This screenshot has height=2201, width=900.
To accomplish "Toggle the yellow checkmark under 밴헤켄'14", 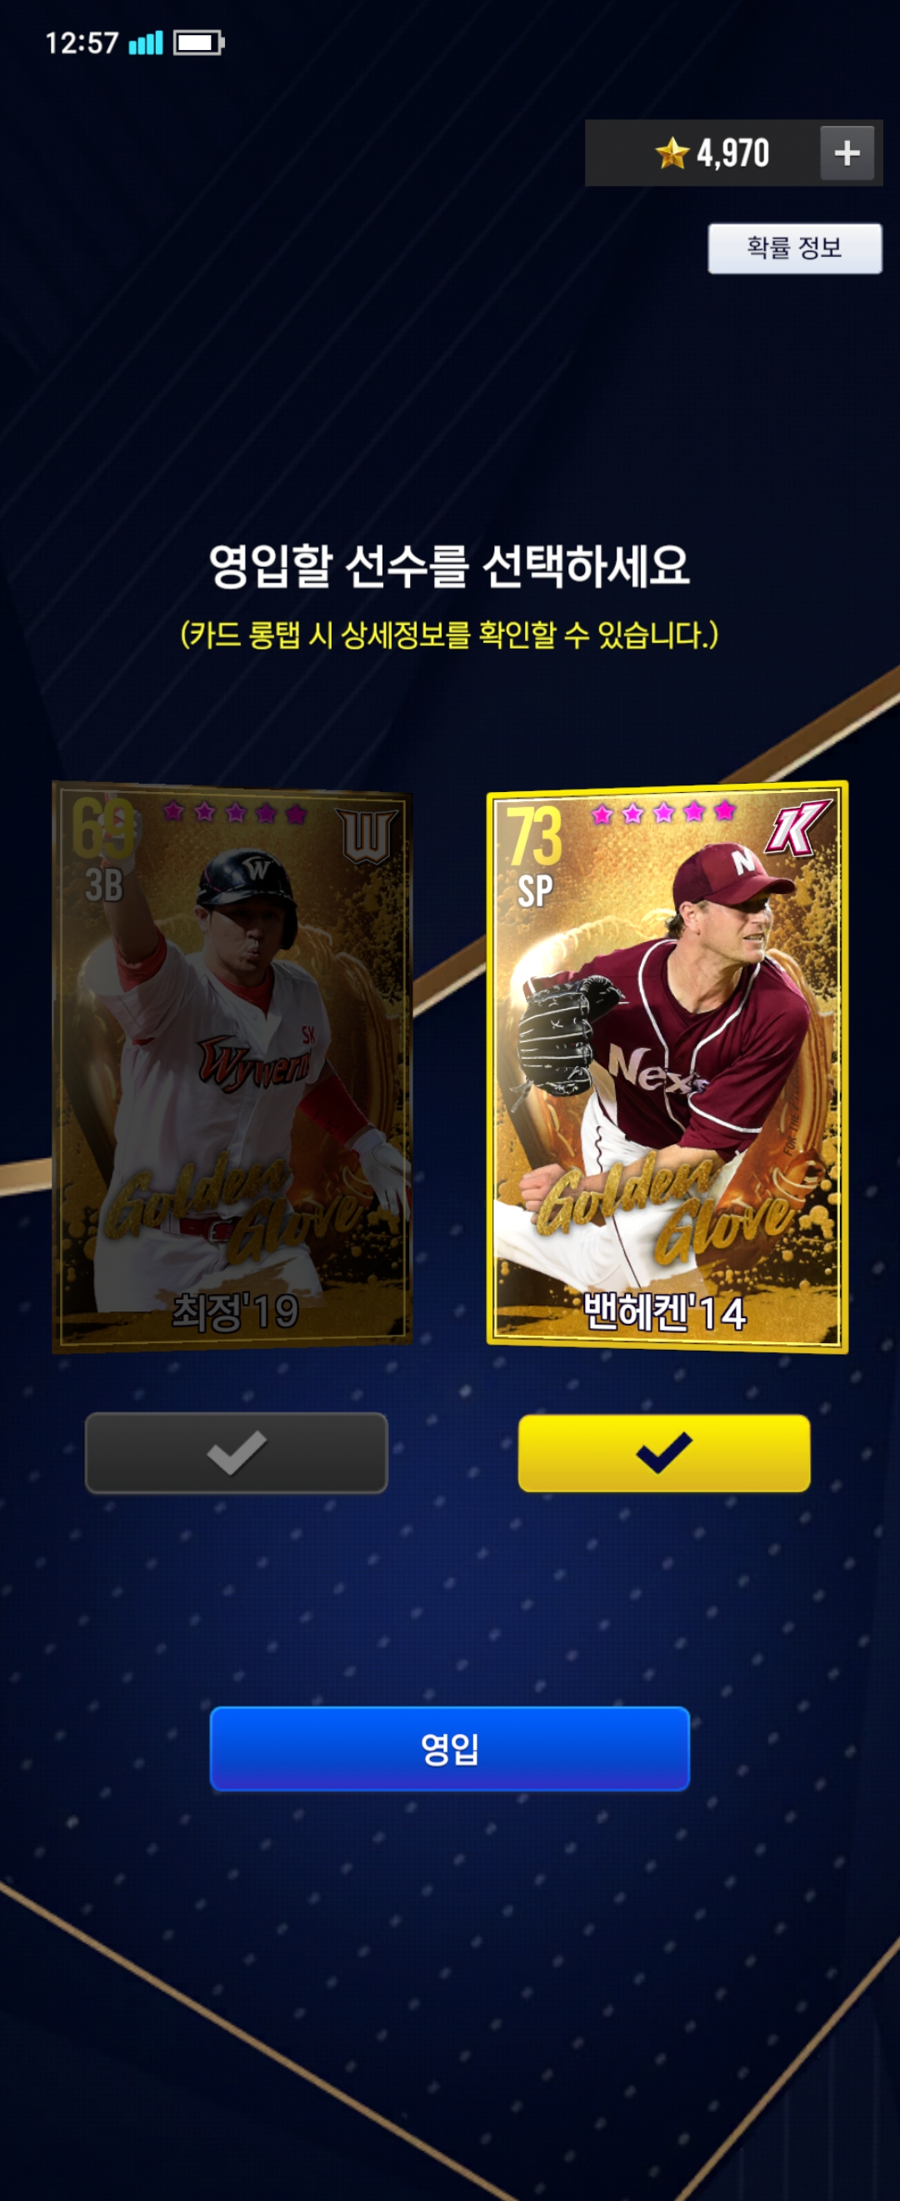I will click(x=664, y=1452).
